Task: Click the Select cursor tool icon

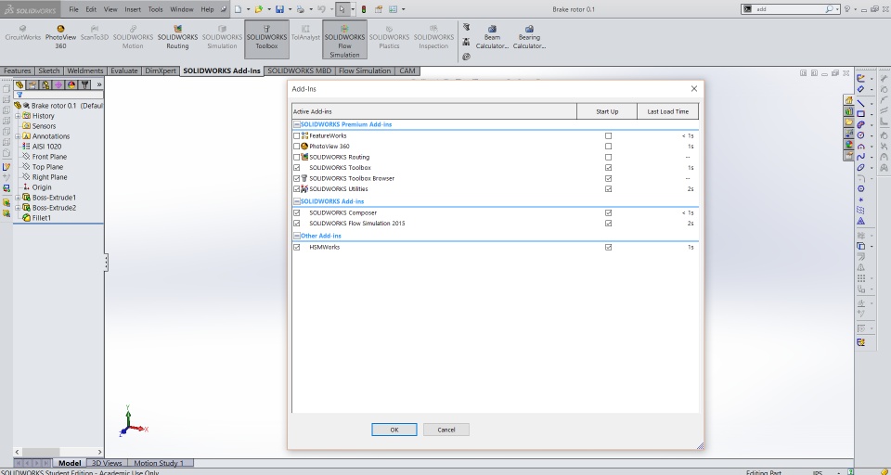Action: coord(342,9)
